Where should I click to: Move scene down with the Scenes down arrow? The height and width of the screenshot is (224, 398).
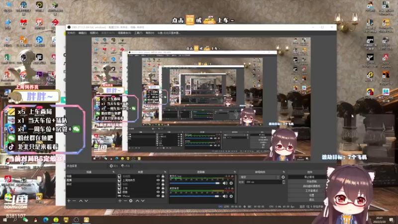pos(86,201)
